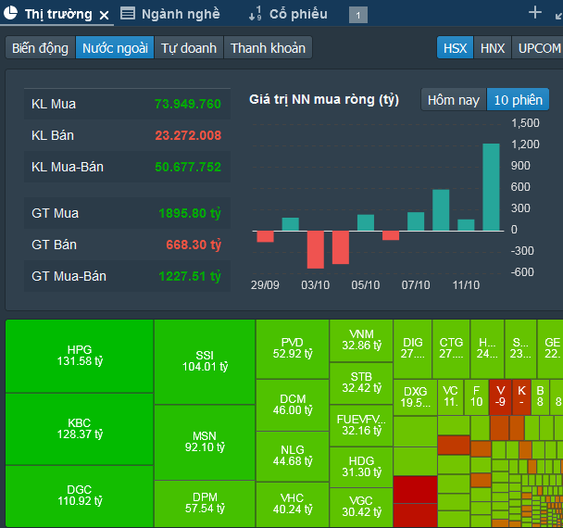Image resolution: width=563 pixels, height=528 pixels.
Task: Click the plus icon to add tab
Action: click(x=534, y=12)
